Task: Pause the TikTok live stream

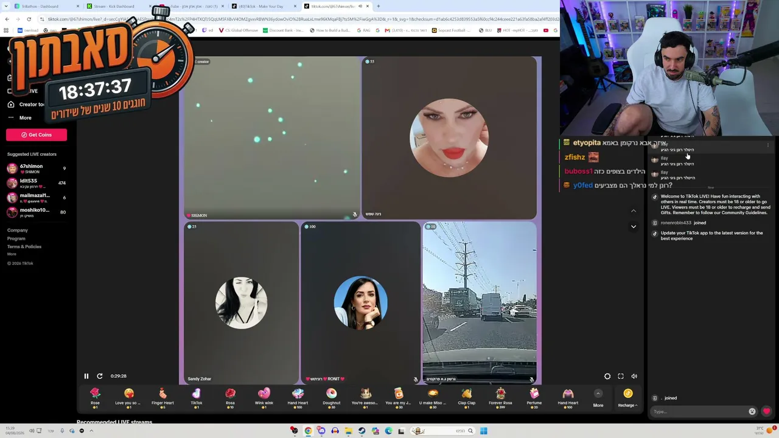Action: pos(86,376)
